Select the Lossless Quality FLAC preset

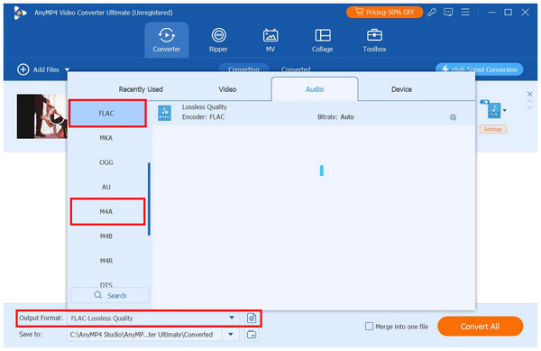(x=313, y=113)
